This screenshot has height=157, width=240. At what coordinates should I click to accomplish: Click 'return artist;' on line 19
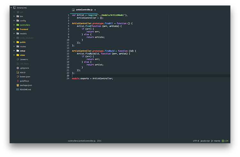tap(95, 65)
